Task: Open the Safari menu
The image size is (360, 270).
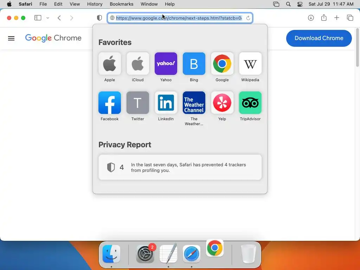Action: pos(25,4)
